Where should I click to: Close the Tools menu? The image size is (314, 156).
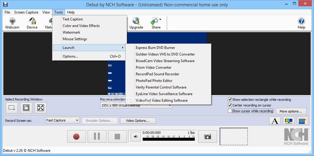click(58, 12)
